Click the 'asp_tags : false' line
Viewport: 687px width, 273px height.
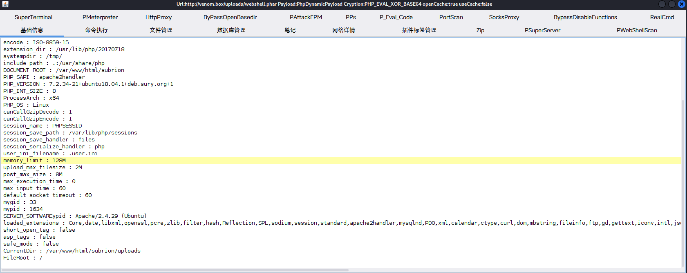pos(29,237)
